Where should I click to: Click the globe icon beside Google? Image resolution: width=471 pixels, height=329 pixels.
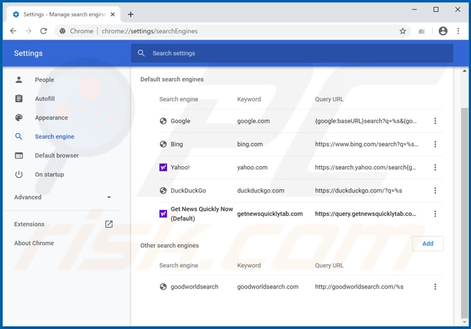(163, 121)
